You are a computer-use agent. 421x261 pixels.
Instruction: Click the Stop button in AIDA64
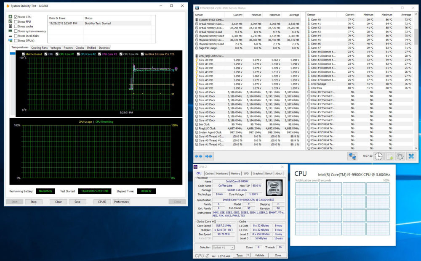(34, 202)
